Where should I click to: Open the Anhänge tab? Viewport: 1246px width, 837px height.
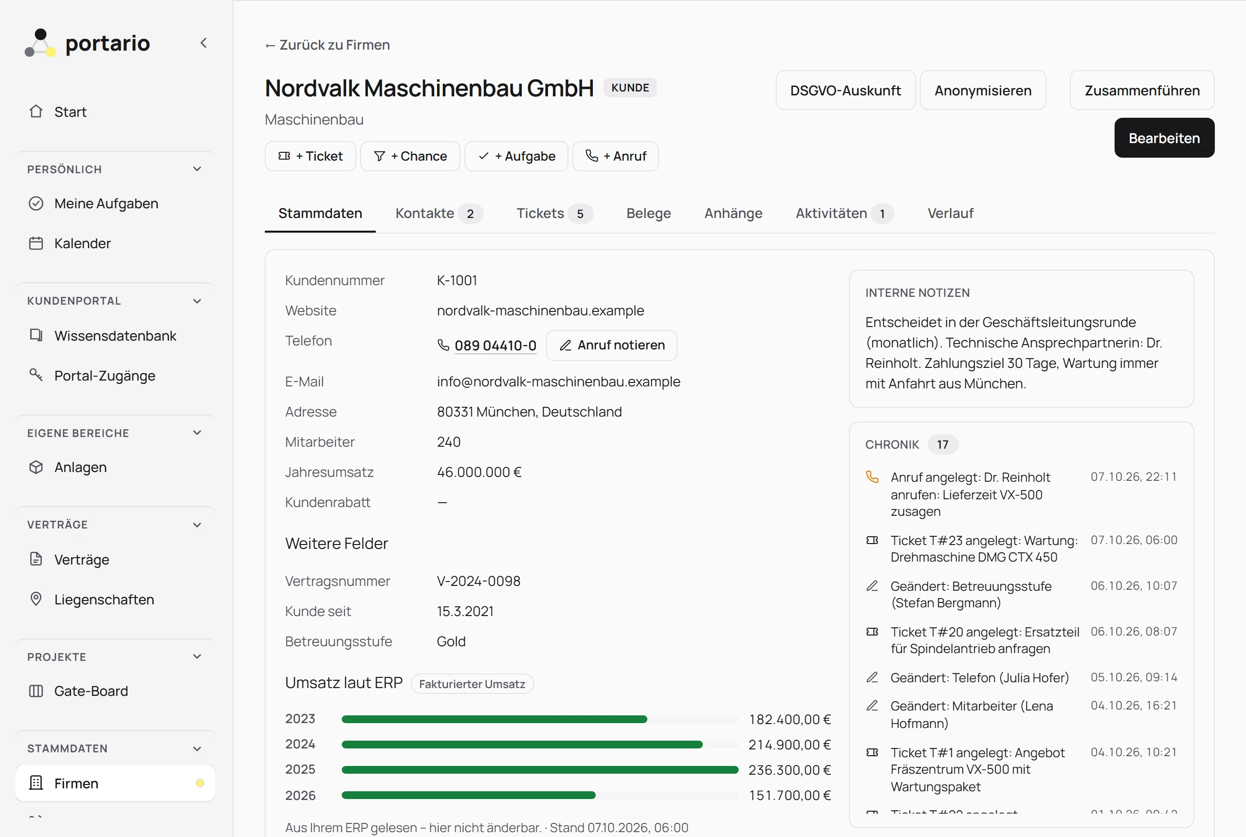[x=733, y=214]
